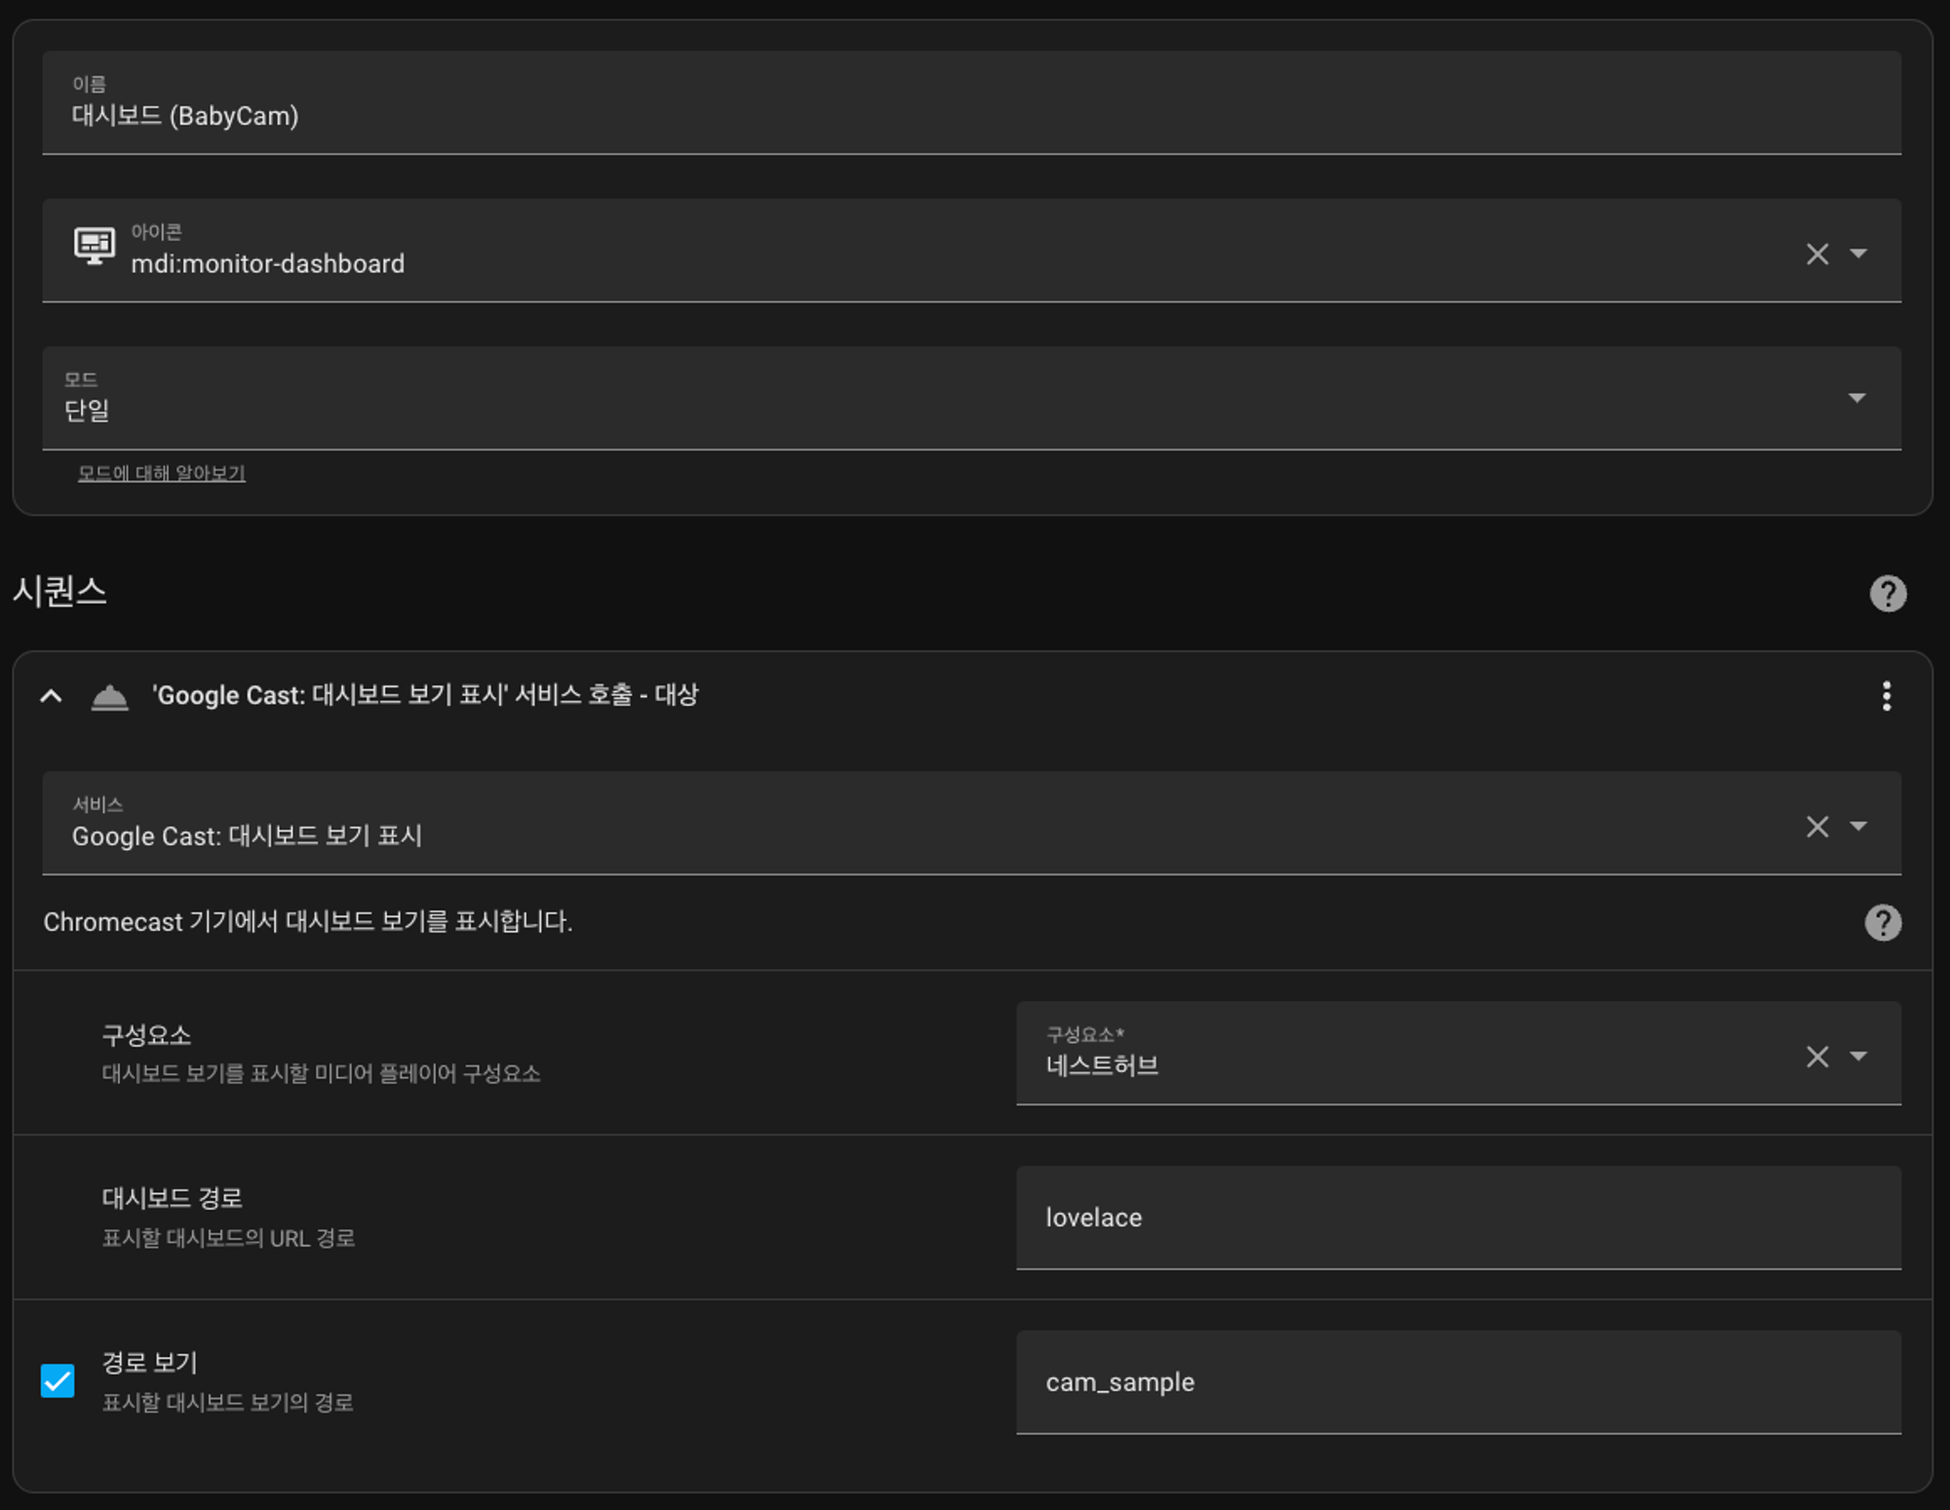Open the 모드에 대해 알아보기 link

(x=162, y=474)
